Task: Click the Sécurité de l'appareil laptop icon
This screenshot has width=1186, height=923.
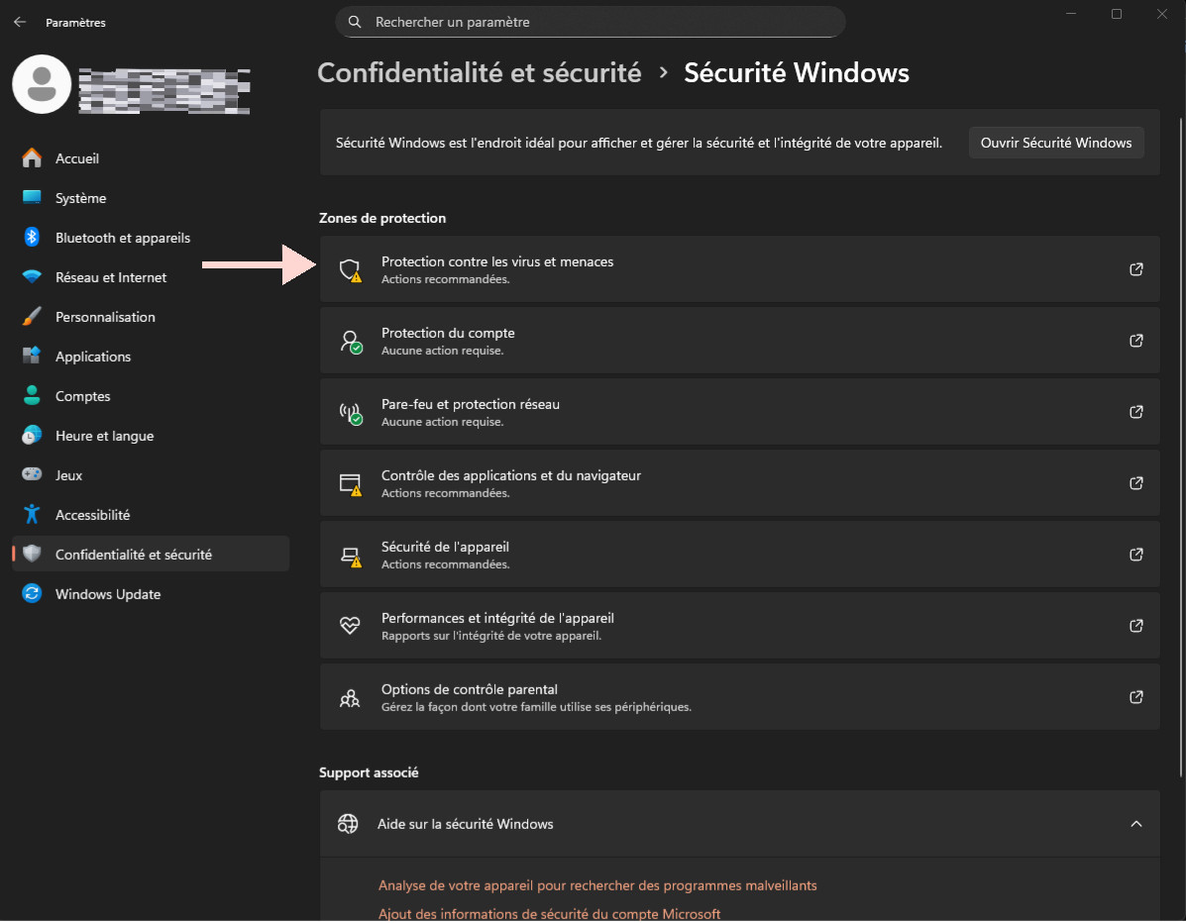Action: pos(350,556)
